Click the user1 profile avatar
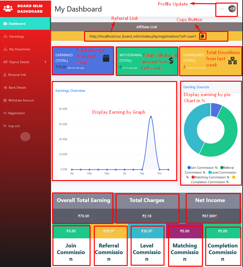The image size is (243, 267). 232,8
